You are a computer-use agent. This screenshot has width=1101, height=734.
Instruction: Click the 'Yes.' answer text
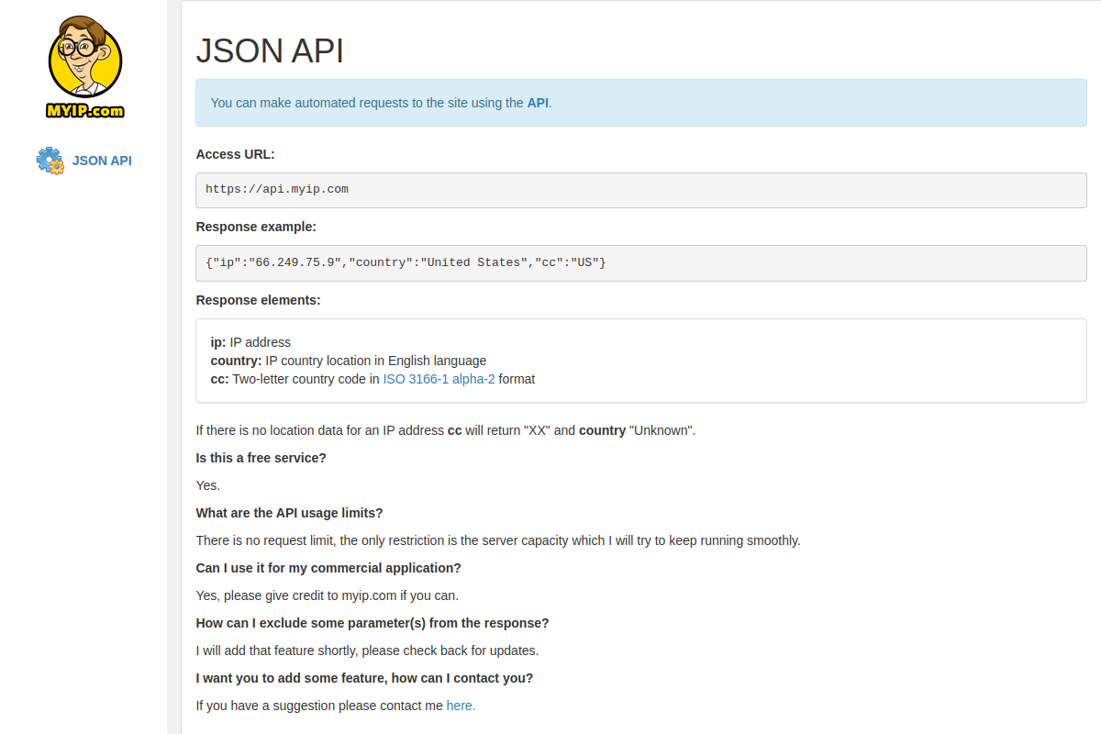208,485
